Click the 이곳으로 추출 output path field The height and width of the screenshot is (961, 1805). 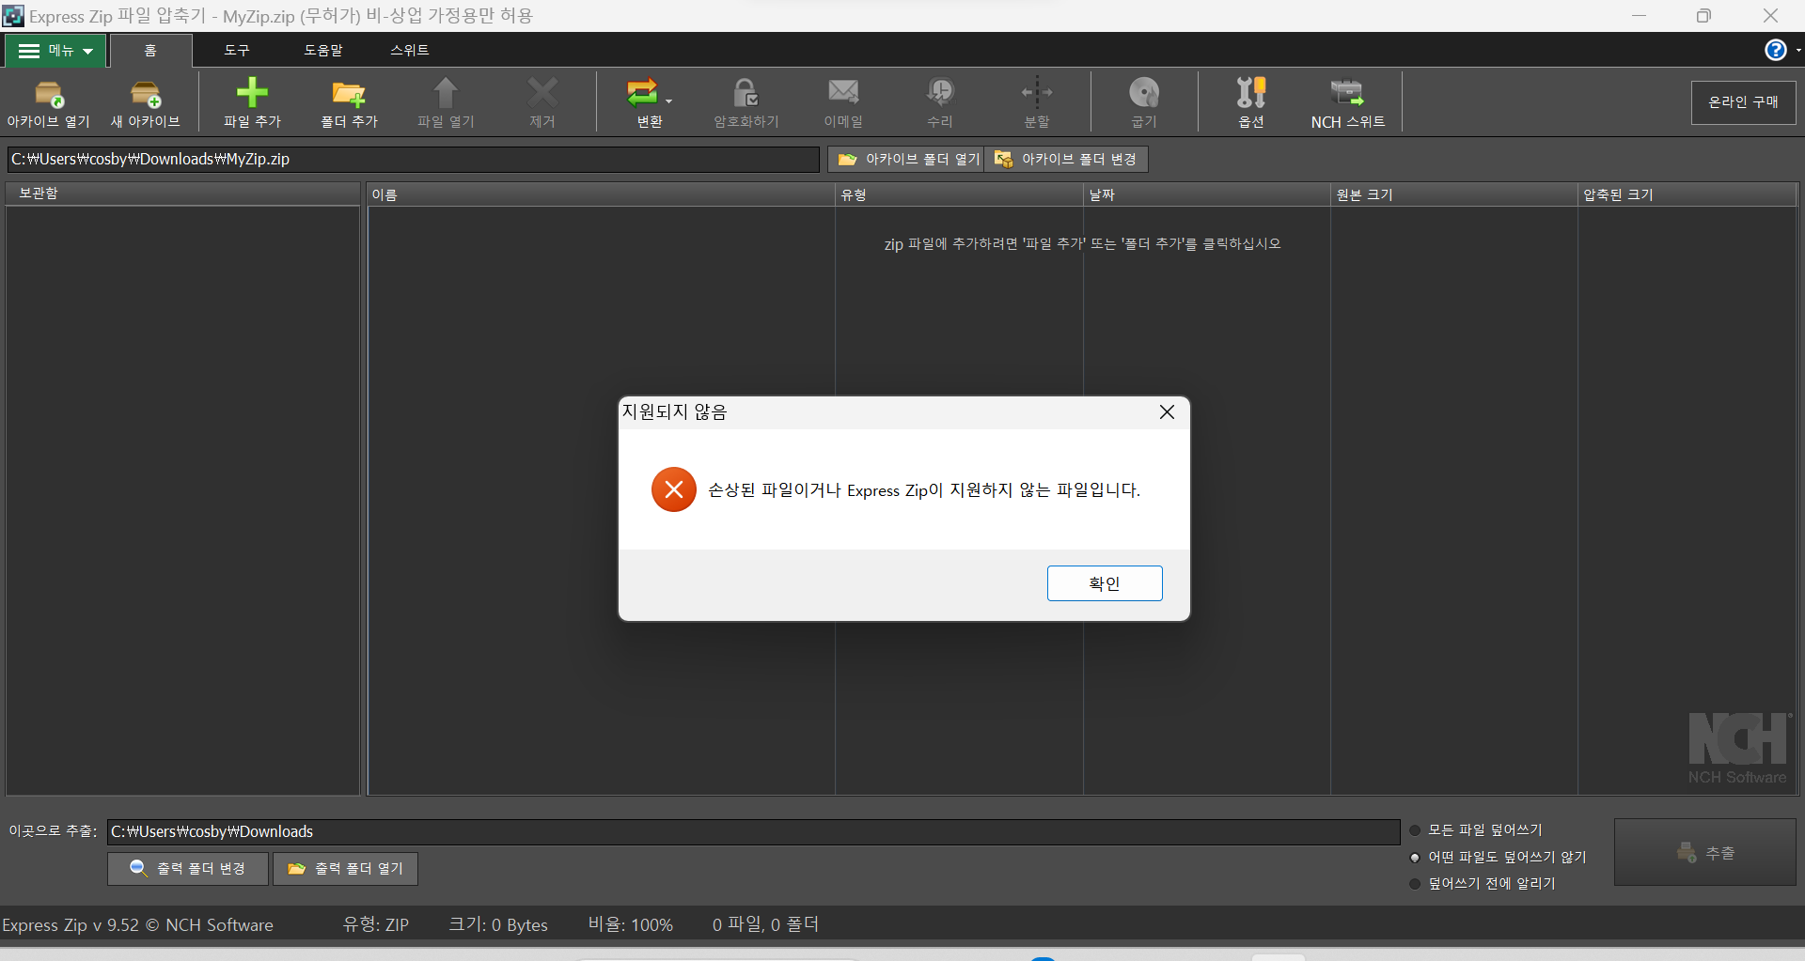(x=753, y=832)
